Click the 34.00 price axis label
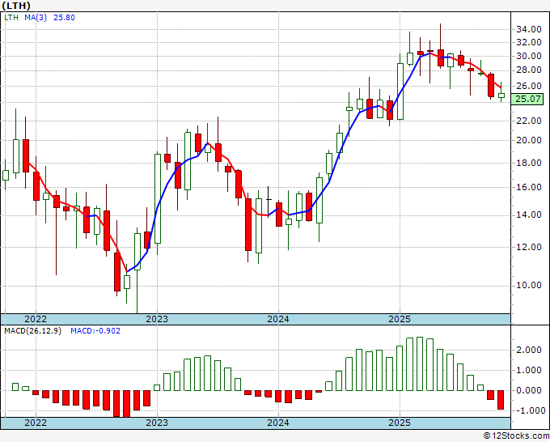This screenshot has height=442, width=550. click(x=529, y=29)
